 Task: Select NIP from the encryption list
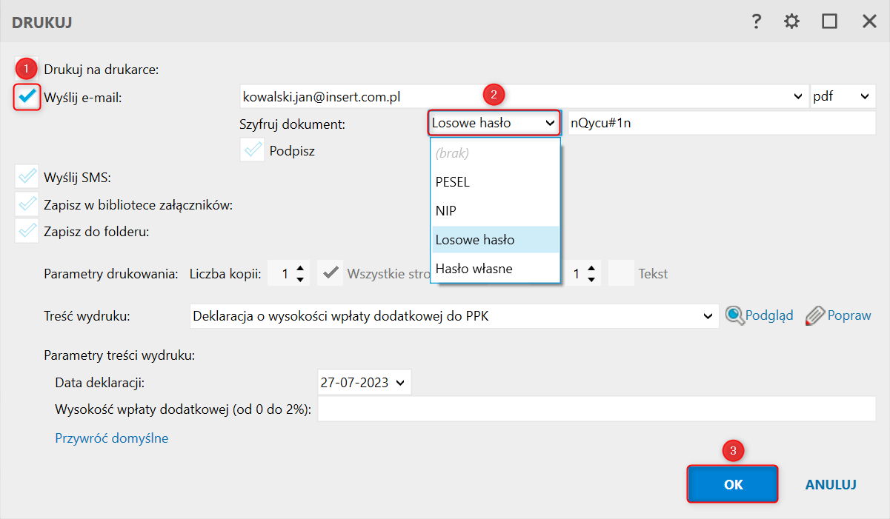click(446, 211)
